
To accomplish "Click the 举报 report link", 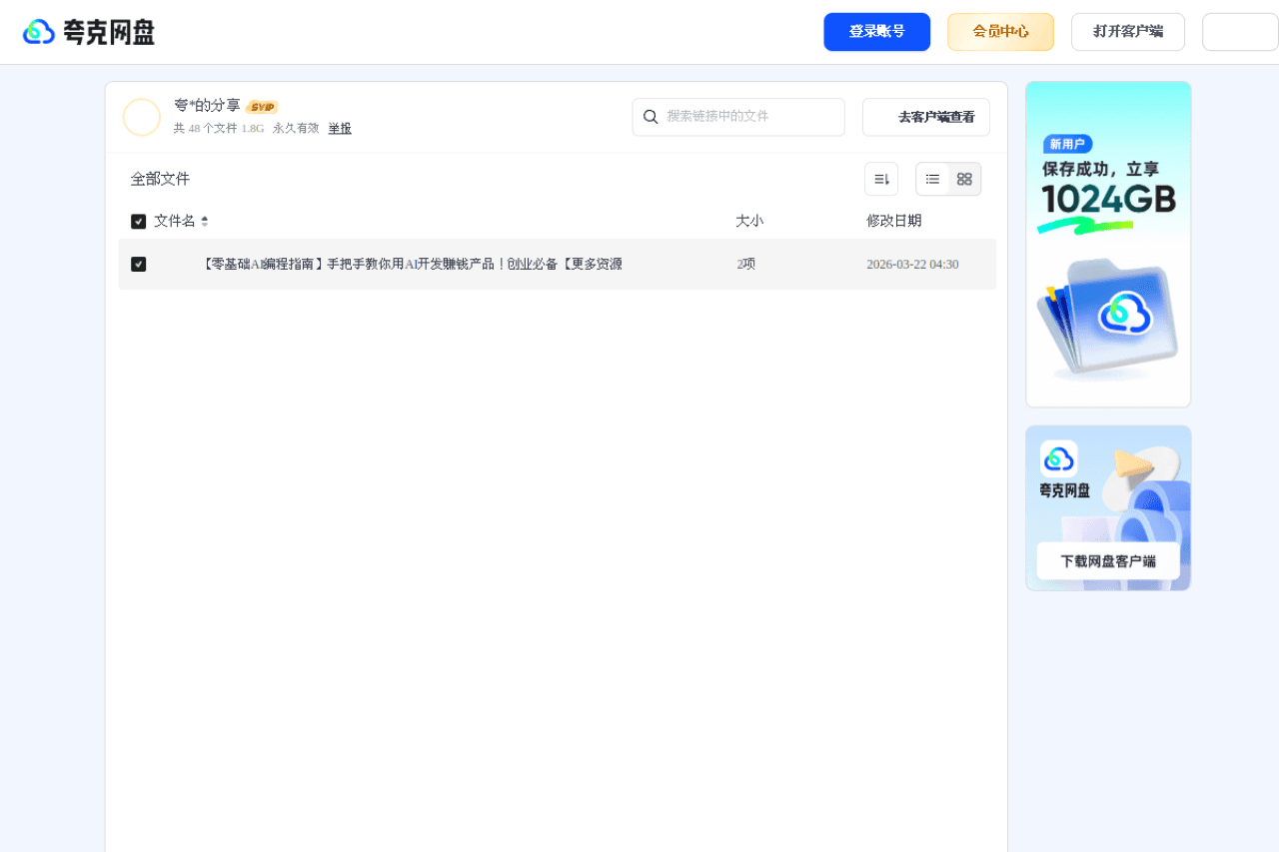I will pyautogui.click(x=339, y=128).
